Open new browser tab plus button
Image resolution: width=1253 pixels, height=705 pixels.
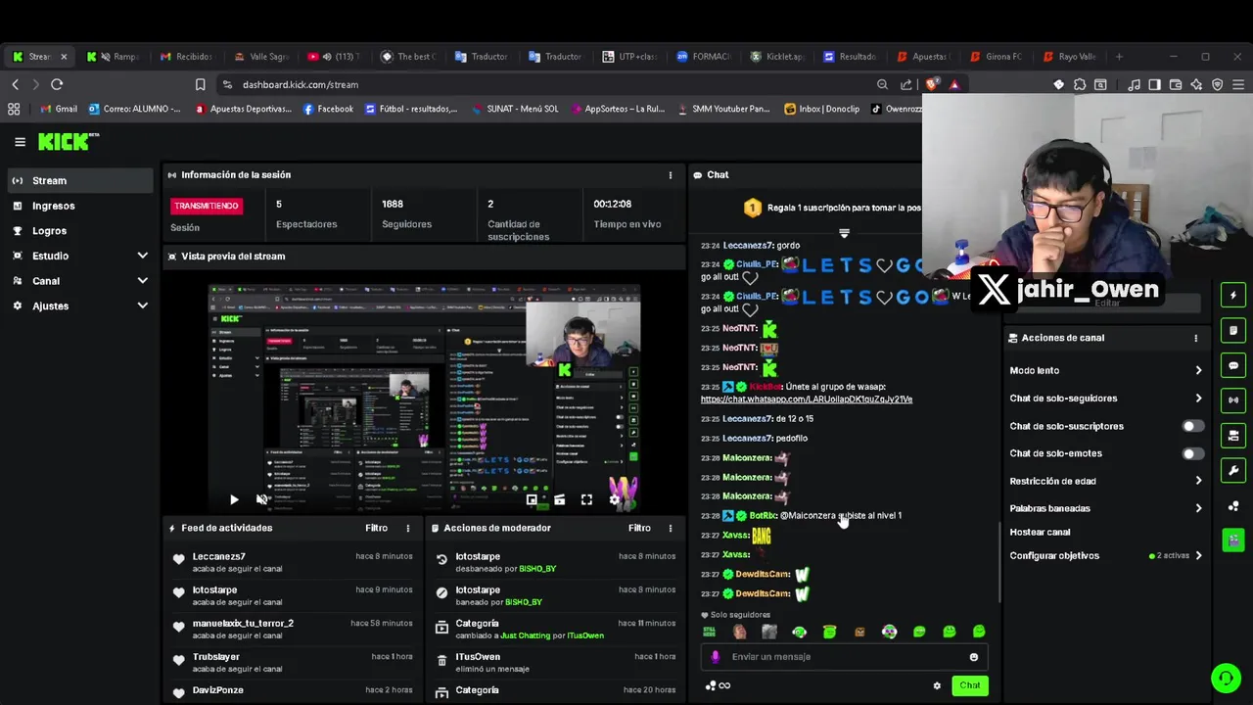1119,57
